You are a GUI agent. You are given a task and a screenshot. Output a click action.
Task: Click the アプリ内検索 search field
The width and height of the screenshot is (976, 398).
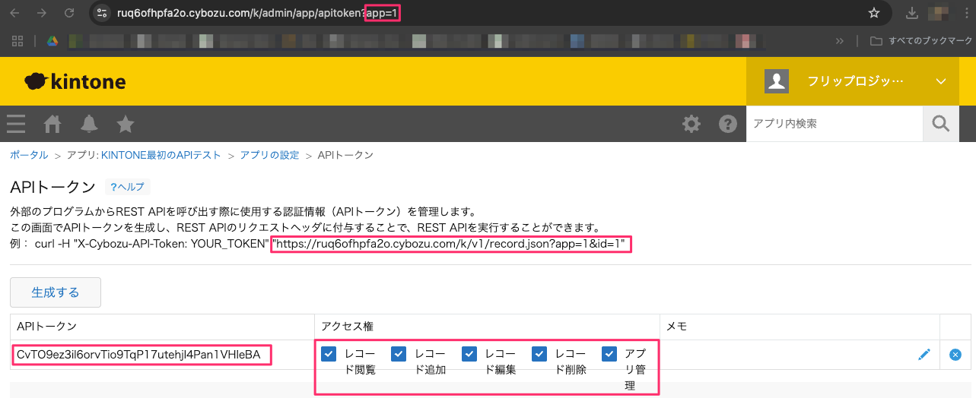click(x=835, y=123)
